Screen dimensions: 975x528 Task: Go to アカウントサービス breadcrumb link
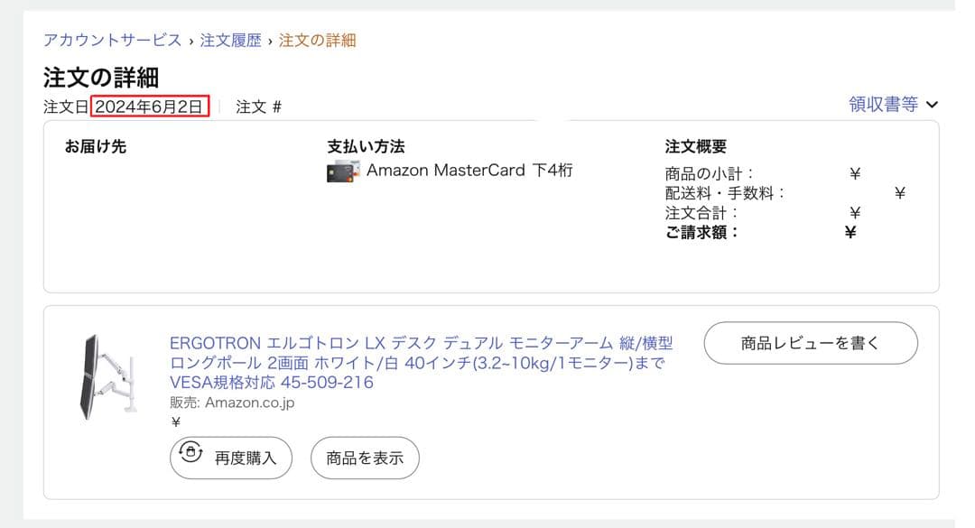(112, 41)
